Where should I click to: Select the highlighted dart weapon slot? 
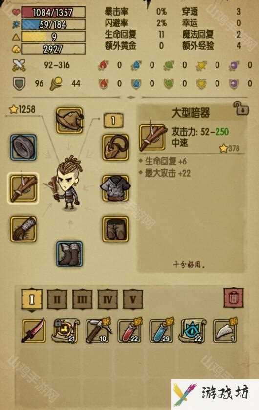(x=23, y=188)
